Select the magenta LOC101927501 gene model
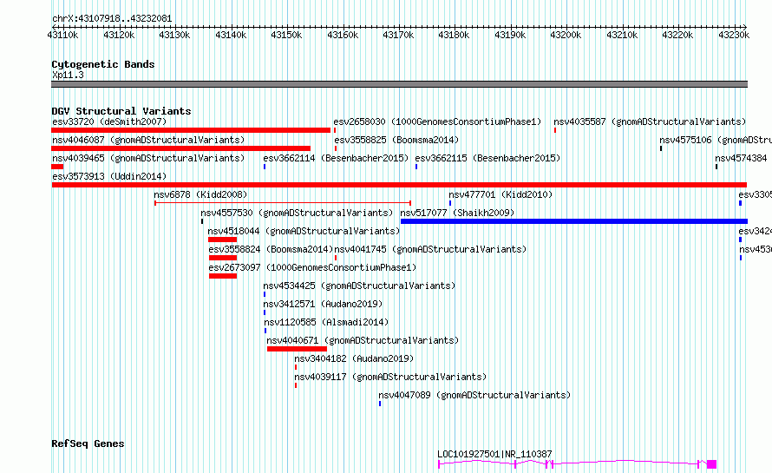This screenshot has width=772, height=473. click(577, 463)
